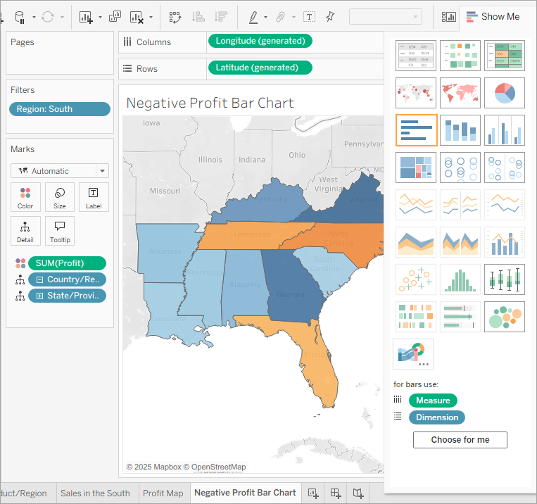Open the Color card in Marks
Image resolution: width=537 pixels, height=504 pixels.
[25, 198]
